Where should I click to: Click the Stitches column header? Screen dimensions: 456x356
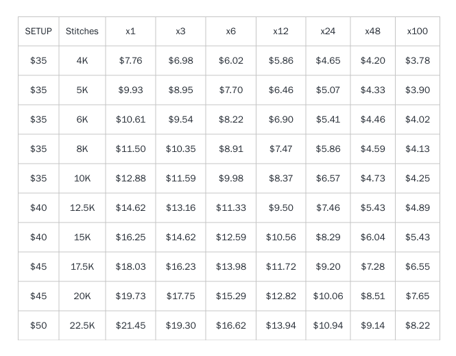coord(82,31)
